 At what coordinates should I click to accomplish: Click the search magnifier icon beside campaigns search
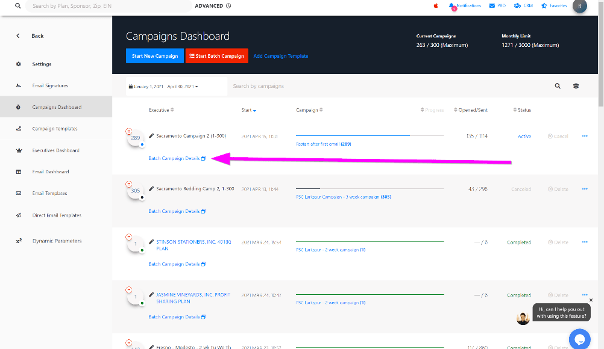pos(558,86)
